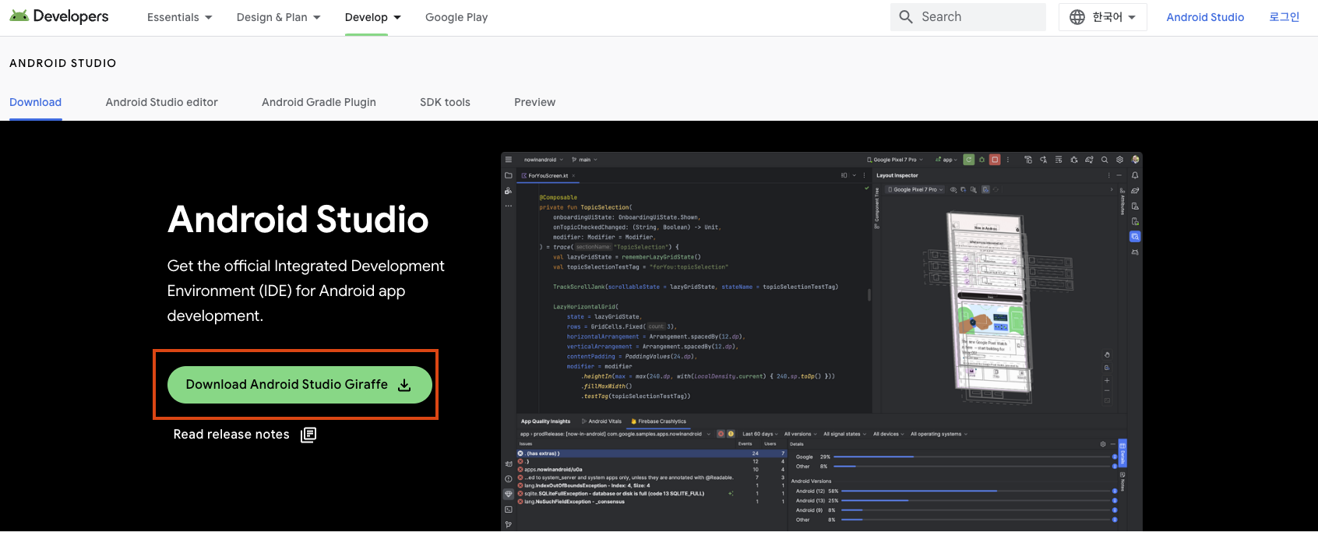Select the lang.IndexOutOfBoundsException issue row
This screenshot has width=1318, height=557.
coord(651,485)
